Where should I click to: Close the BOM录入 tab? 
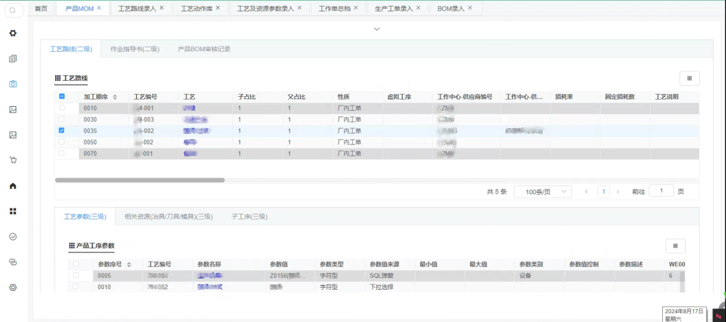click(470, 8)
